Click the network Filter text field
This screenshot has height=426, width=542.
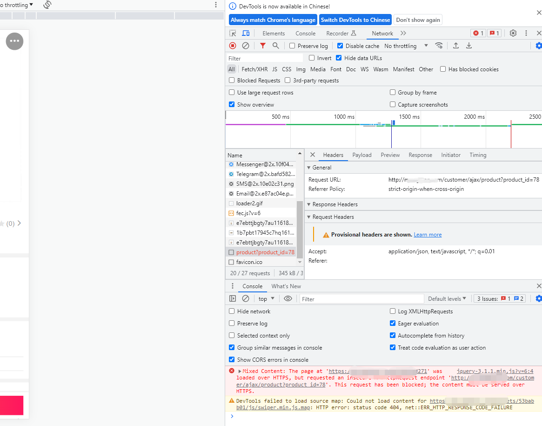pos(265,58)
